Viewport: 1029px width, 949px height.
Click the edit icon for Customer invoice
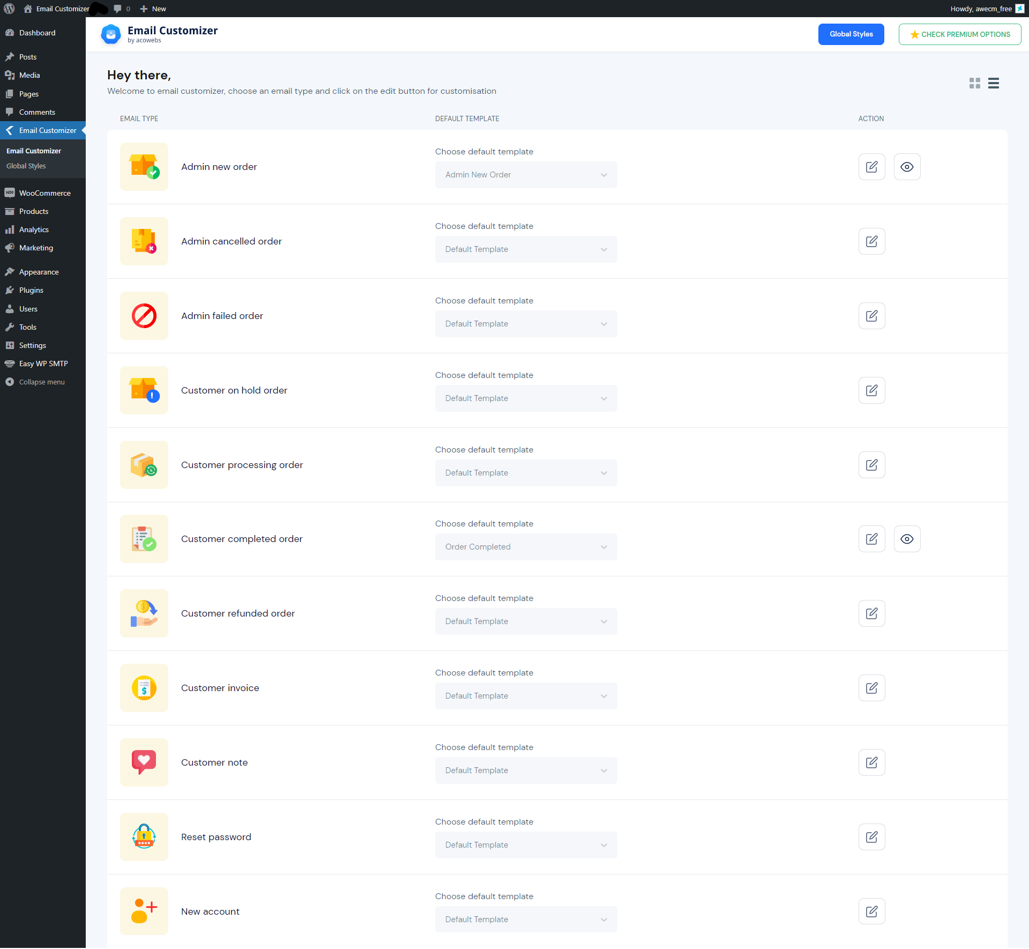point(871,687)
